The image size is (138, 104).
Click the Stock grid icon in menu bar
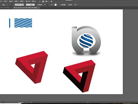pyautogui.click(x=43, y=1)
